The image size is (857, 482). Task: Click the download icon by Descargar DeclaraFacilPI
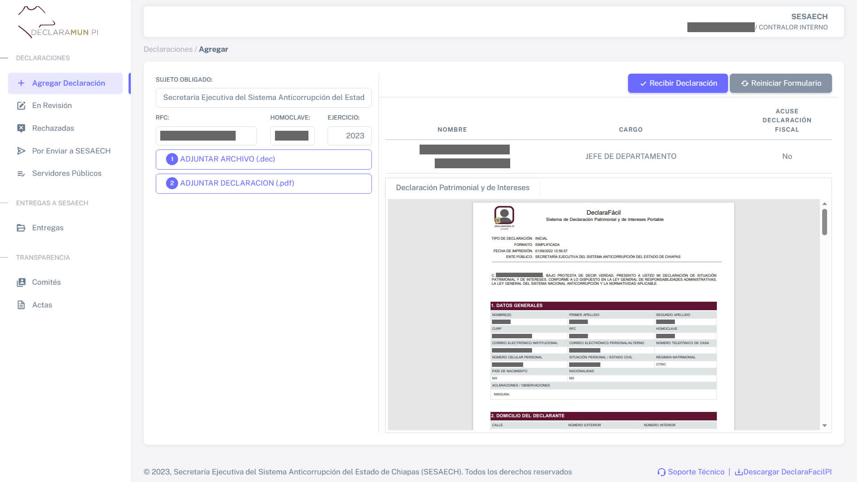click(739, 472)
